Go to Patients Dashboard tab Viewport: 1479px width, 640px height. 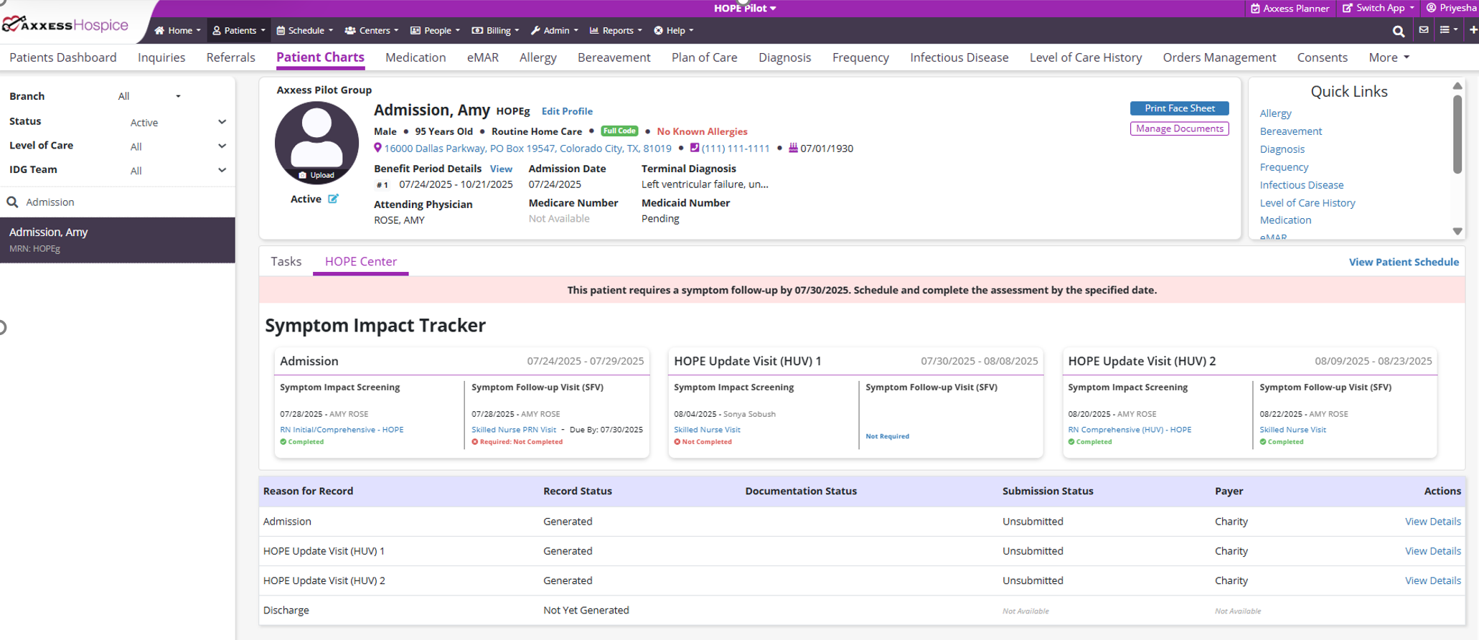point(63,57)
